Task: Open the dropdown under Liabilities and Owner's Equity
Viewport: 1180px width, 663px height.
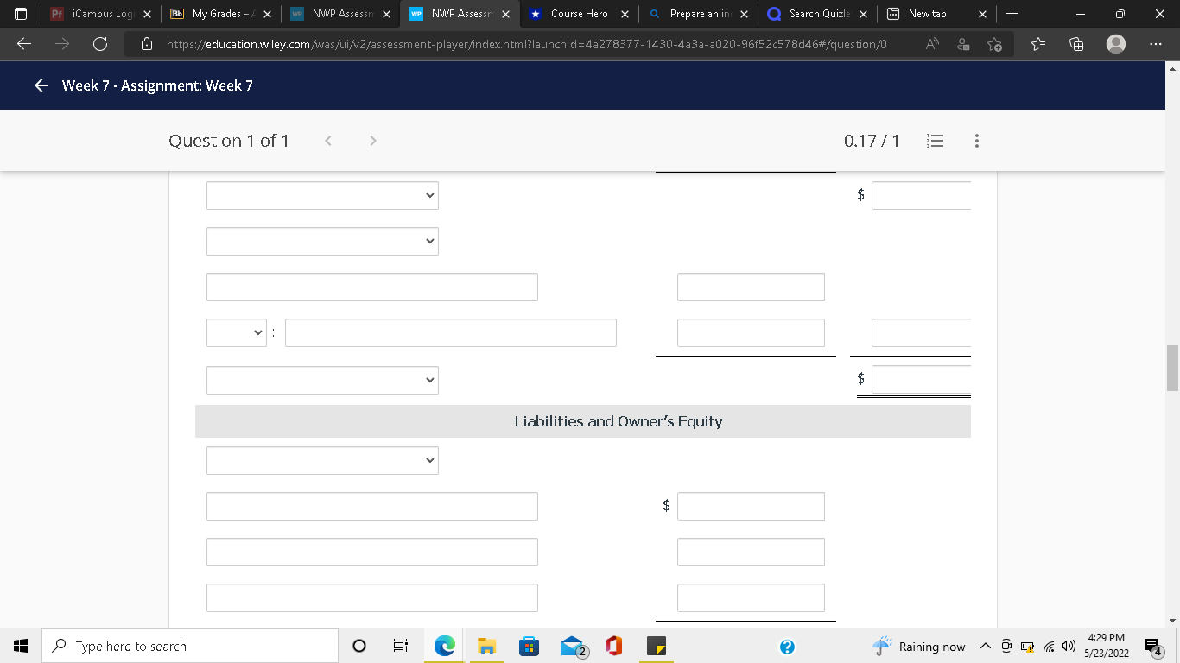Action: (322, 460)
